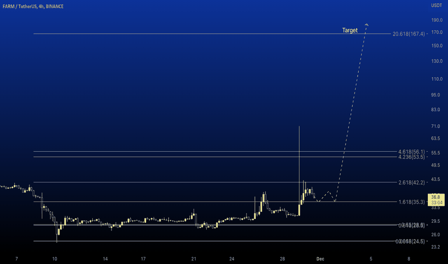Click date 7 on the time axis

point(16,259)
